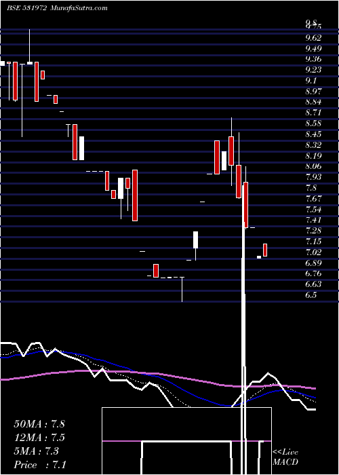Click the 50MA : 7.8 indicator text
The width and height of the screenshot is (339, 475).
[39, 424]
